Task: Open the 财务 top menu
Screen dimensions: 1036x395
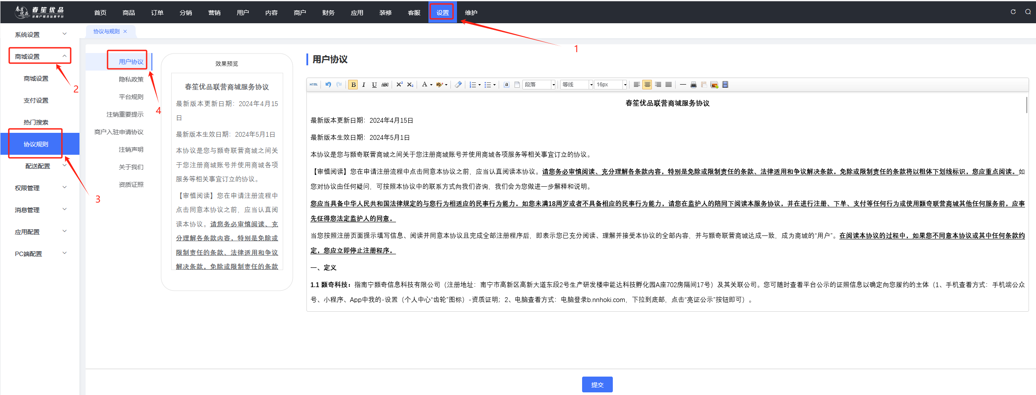Action: tap(328, 12)
